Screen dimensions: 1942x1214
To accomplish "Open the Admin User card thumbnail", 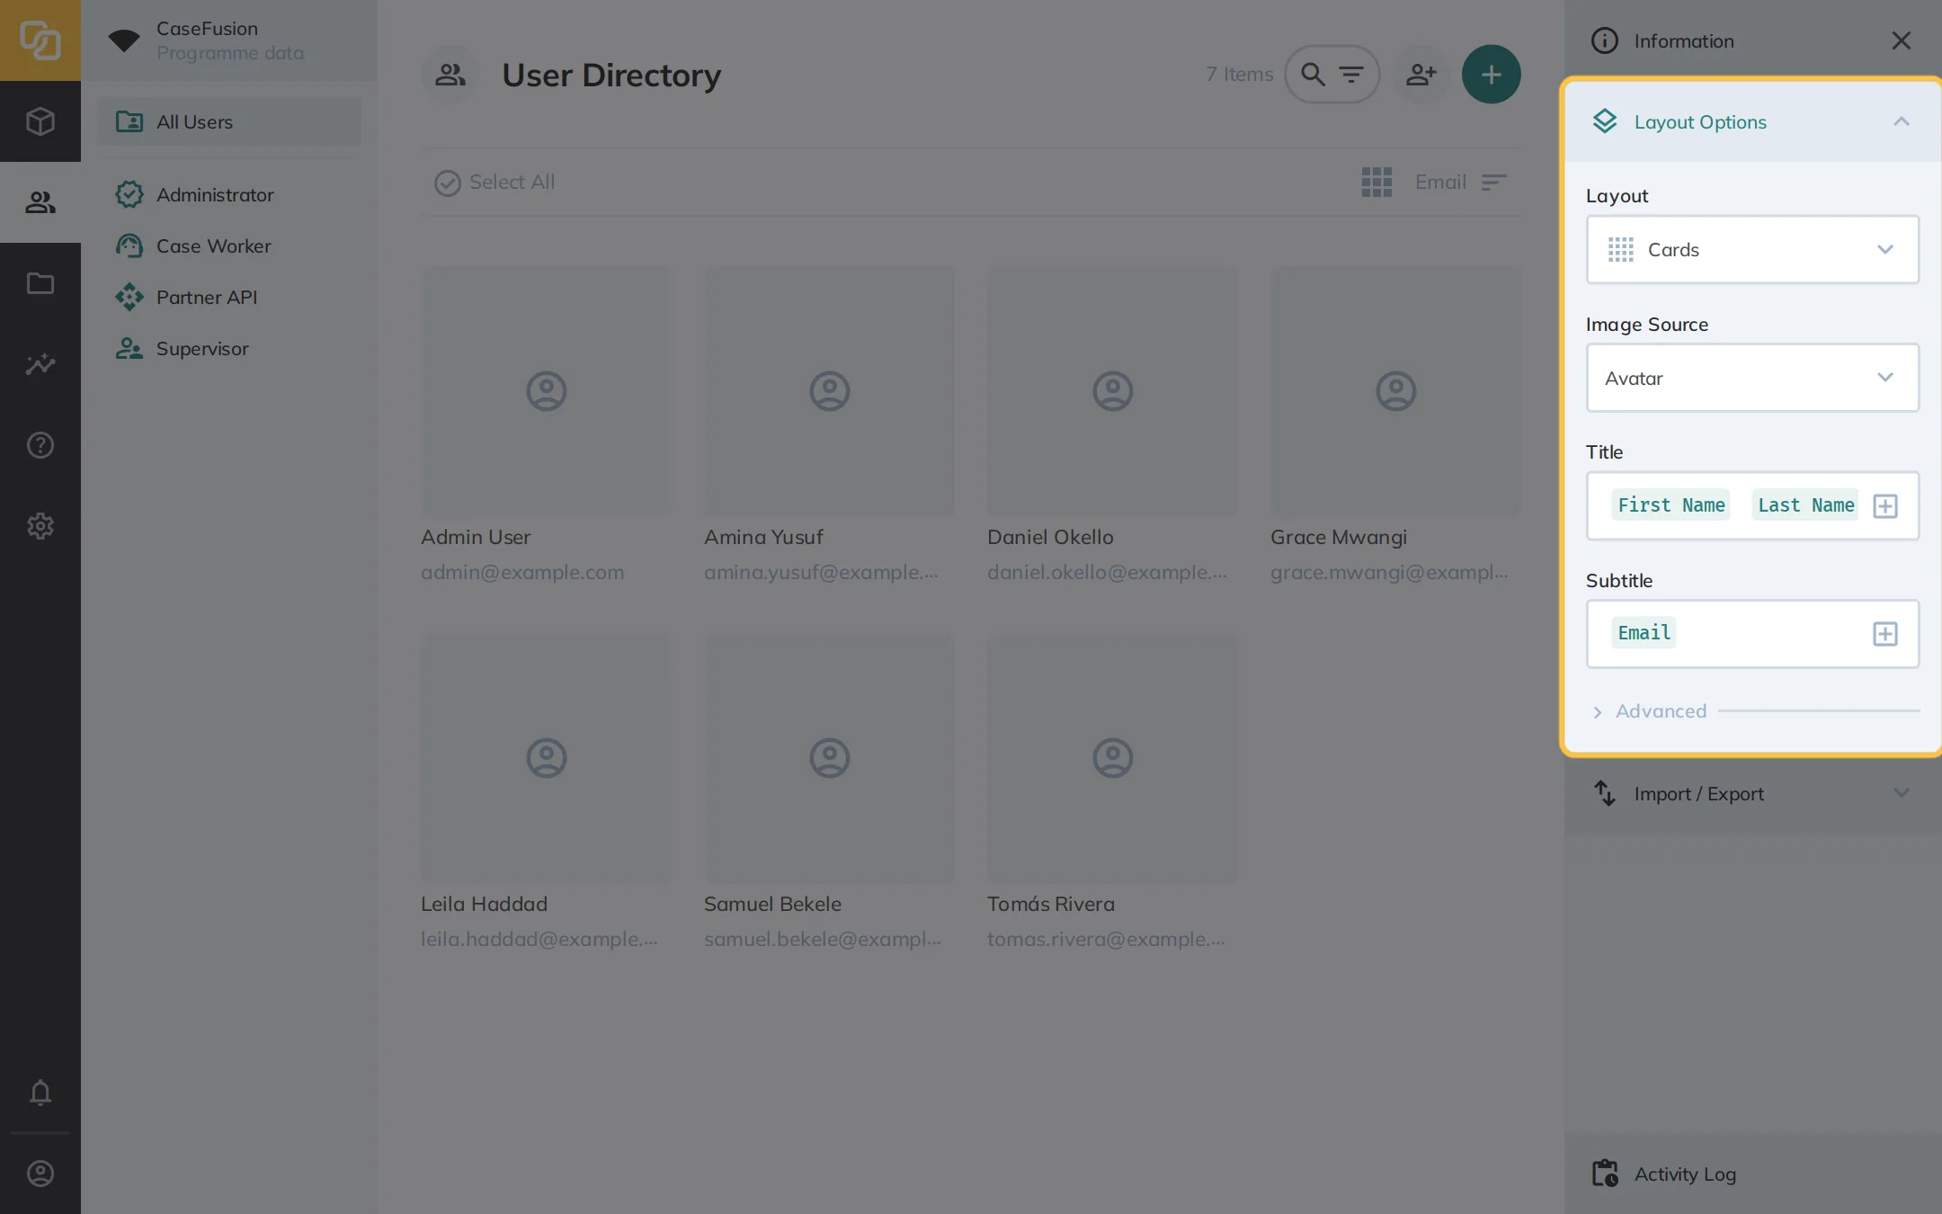I will pos(546,391).
